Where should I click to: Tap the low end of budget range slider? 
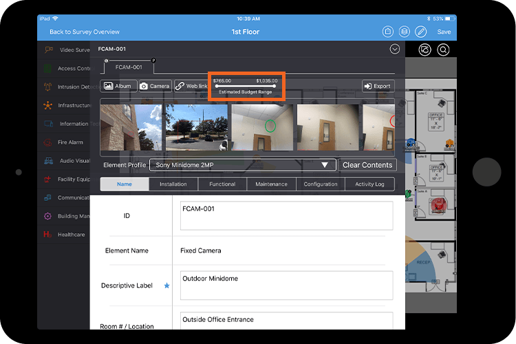click(217, 86)
